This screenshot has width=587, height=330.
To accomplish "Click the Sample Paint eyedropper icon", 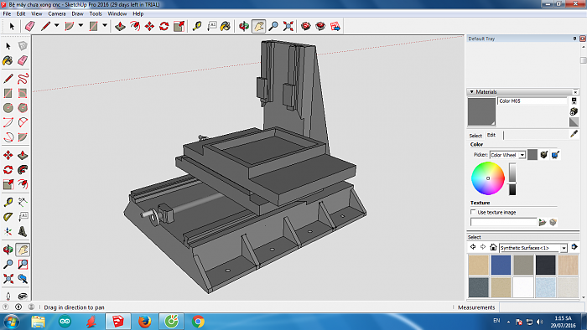I will [x=574, y=134].
